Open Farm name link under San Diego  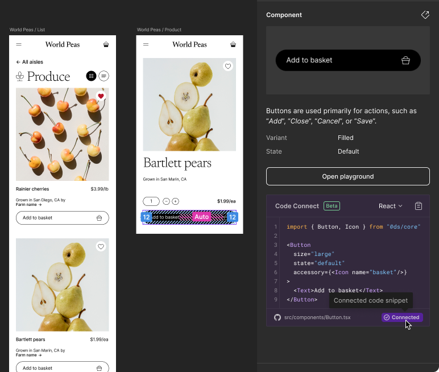[x=28, y=205]
